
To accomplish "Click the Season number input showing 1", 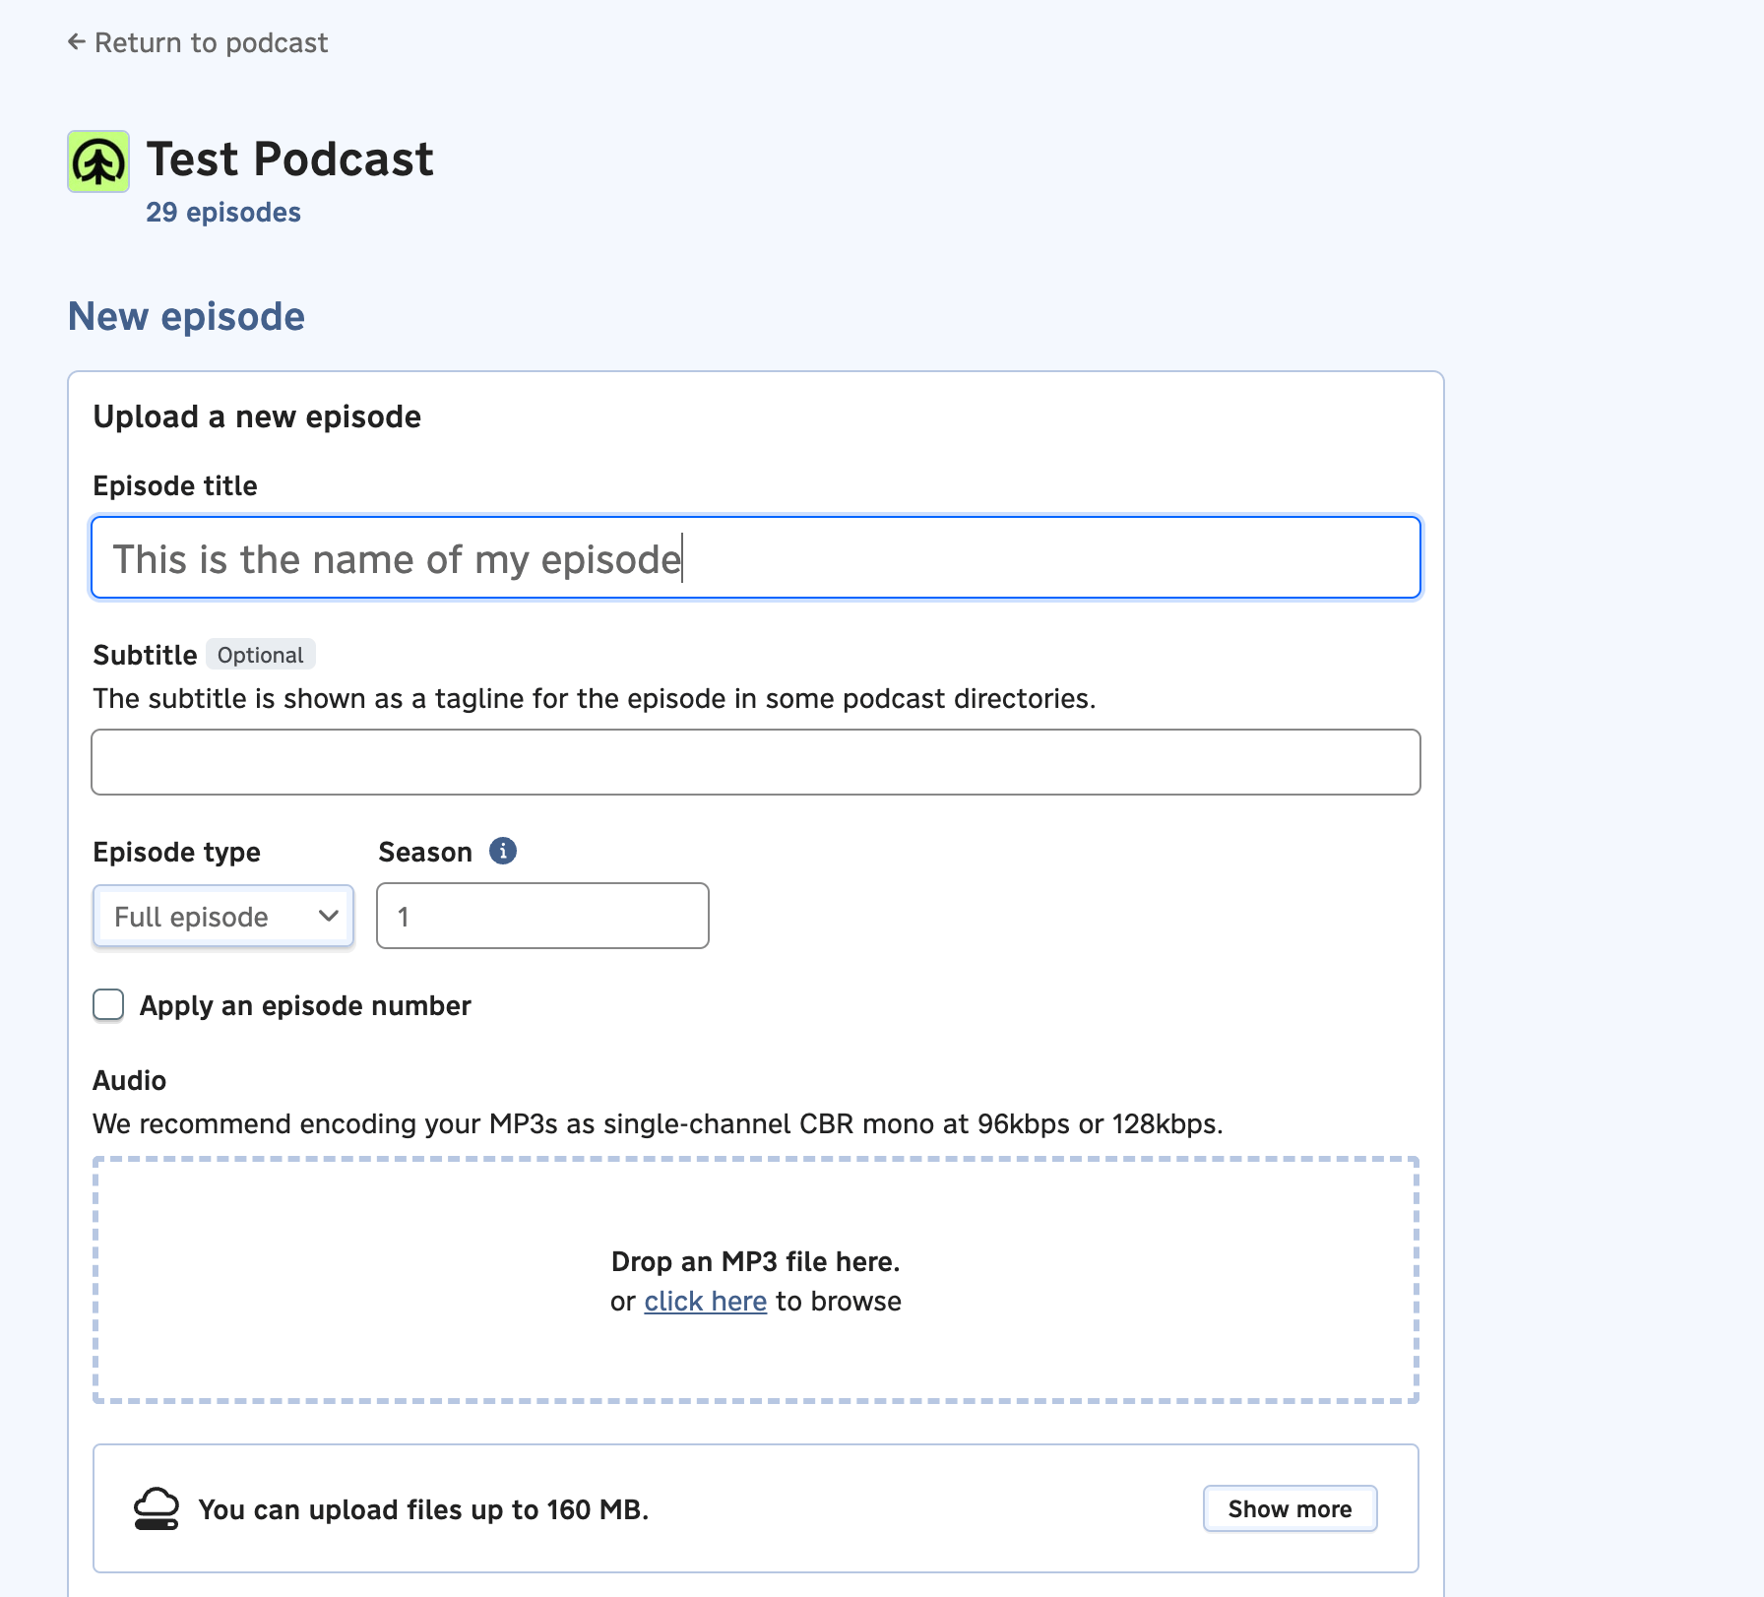I will coord(541,916).
